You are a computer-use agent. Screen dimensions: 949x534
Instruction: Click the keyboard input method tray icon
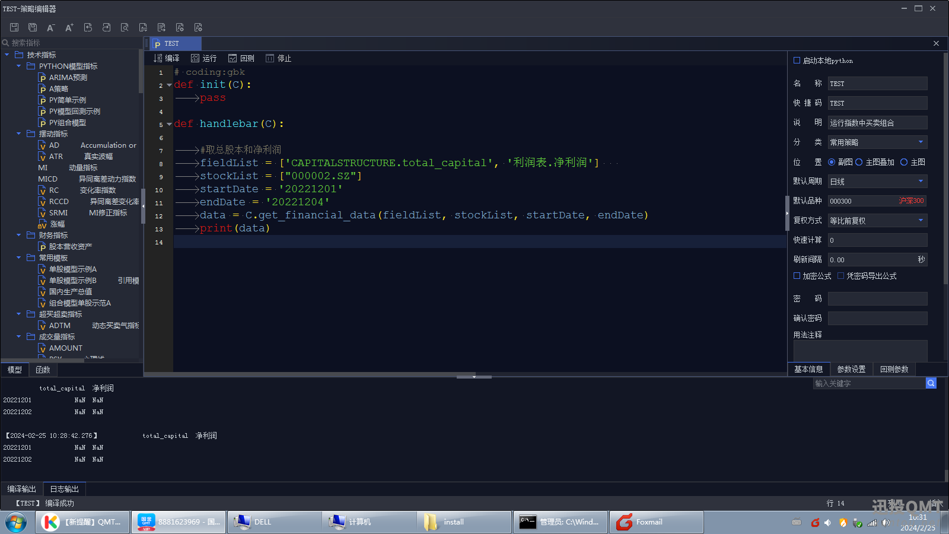pos(797,523)
